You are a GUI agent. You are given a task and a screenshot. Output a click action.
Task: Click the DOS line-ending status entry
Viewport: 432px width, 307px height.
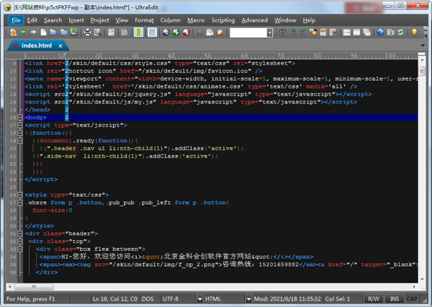pos(148,299)
